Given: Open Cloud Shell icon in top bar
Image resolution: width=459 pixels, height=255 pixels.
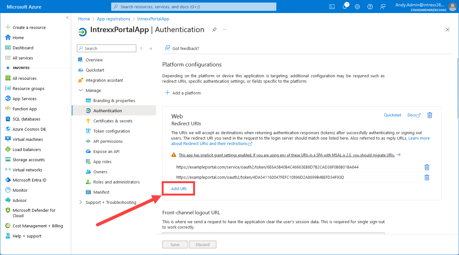Looking at the screenshot, I should click(x=332, y=7).
